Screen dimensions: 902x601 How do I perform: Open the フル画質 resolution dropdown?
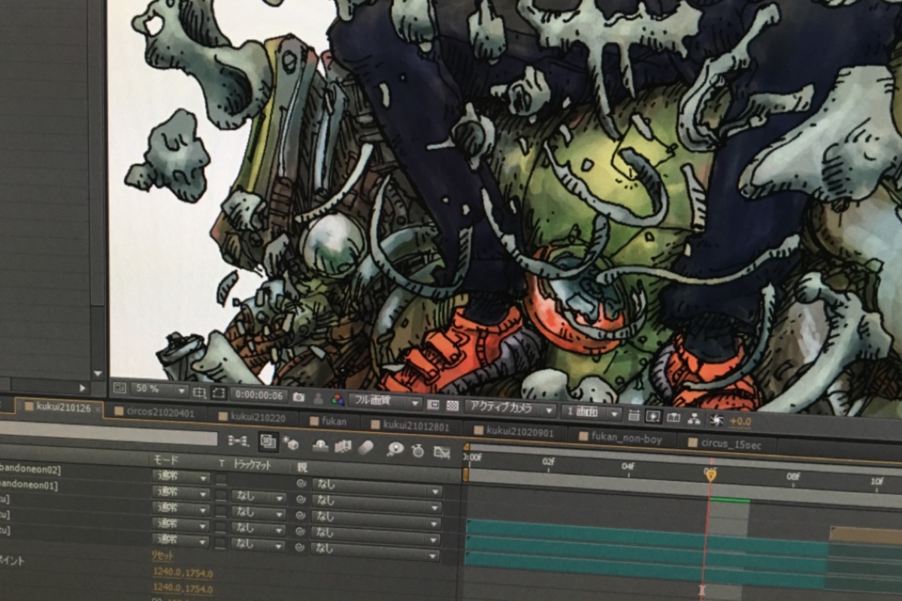tap(384, 402)
